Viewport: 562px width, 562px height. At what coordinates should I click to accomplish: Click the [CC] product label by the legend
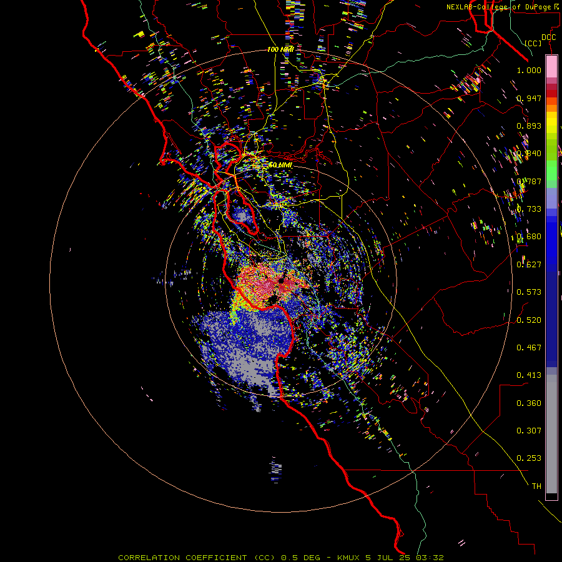pyautogui.click(x=533, y=43)
